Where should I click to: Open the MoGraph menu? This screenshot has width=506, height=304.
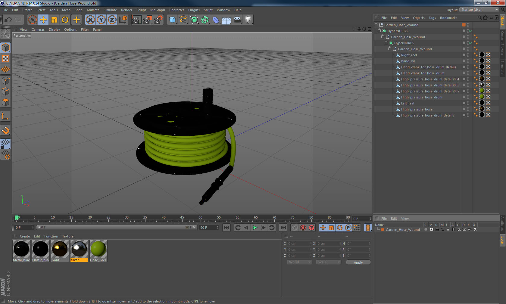(x=158, y=10)
